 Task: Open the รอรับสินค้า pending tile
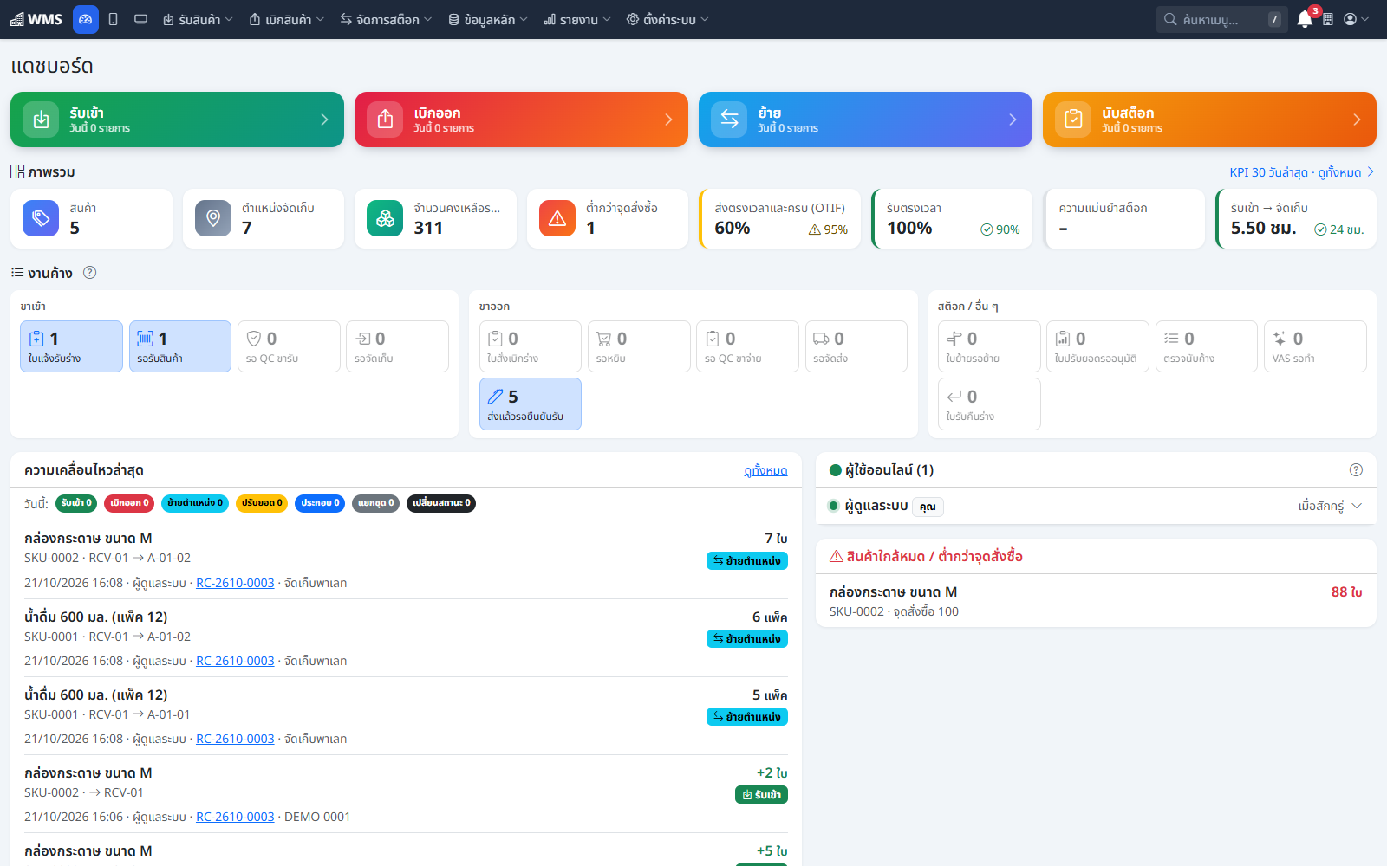pos(180,346)
